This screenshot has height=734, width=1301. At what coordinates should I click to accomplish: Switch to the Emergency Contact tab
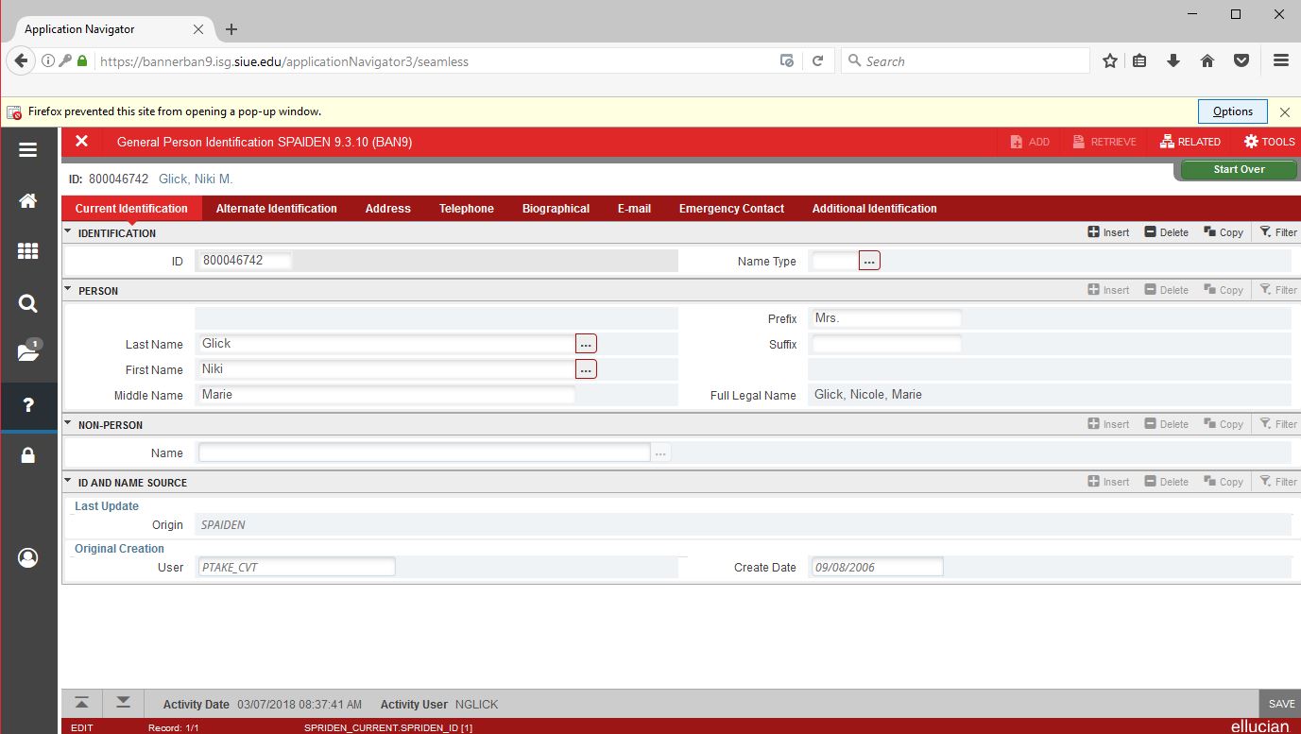click(731, 209)
